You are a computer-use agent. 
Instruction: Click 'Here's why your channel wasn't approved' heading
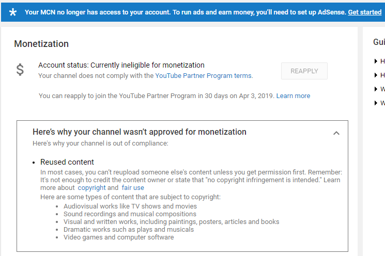coord(140,132)
